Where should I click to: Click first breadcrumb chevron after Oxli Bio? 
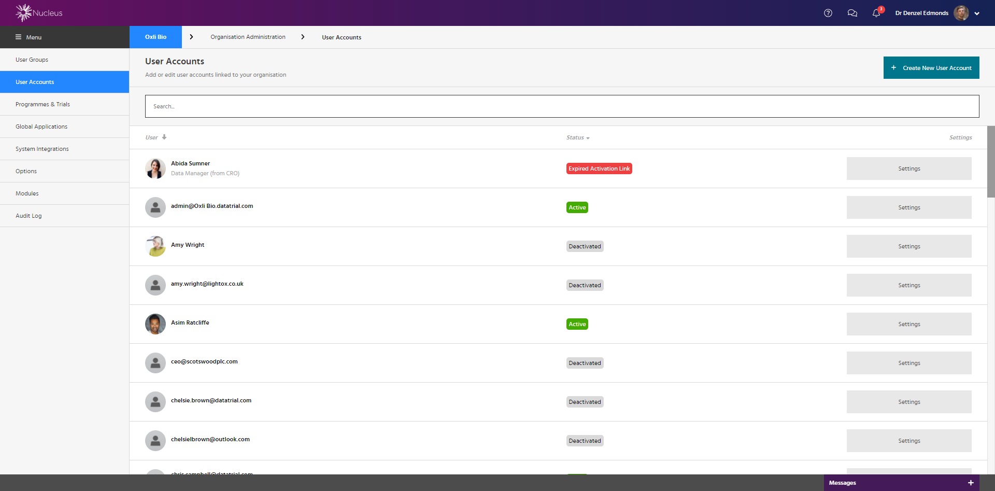point(191,37)
